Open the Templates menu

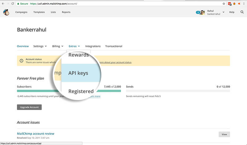39,12
